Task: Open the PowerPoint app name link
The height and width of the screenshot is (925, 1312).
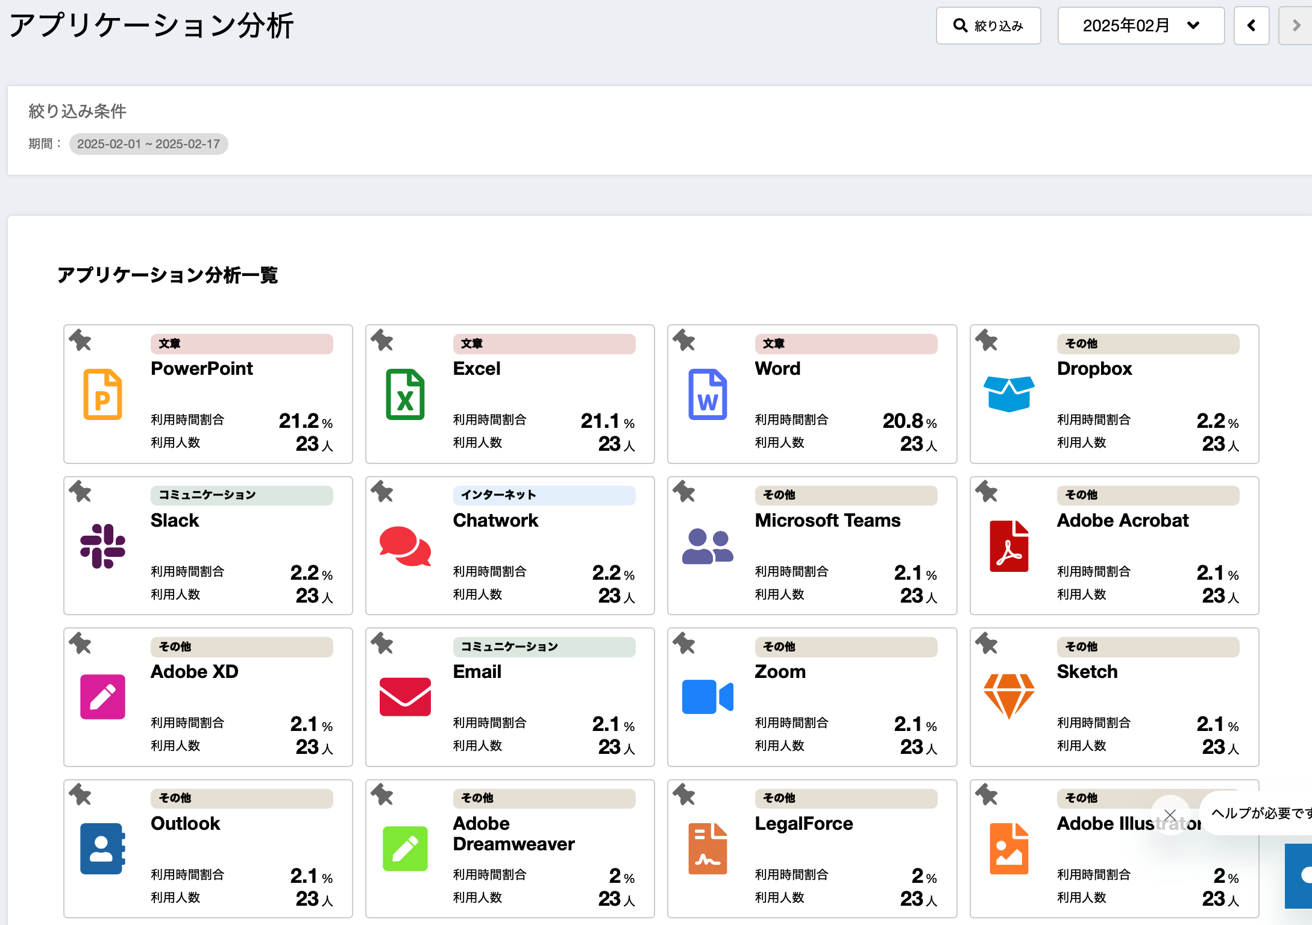Action: (x=202, y=369)
